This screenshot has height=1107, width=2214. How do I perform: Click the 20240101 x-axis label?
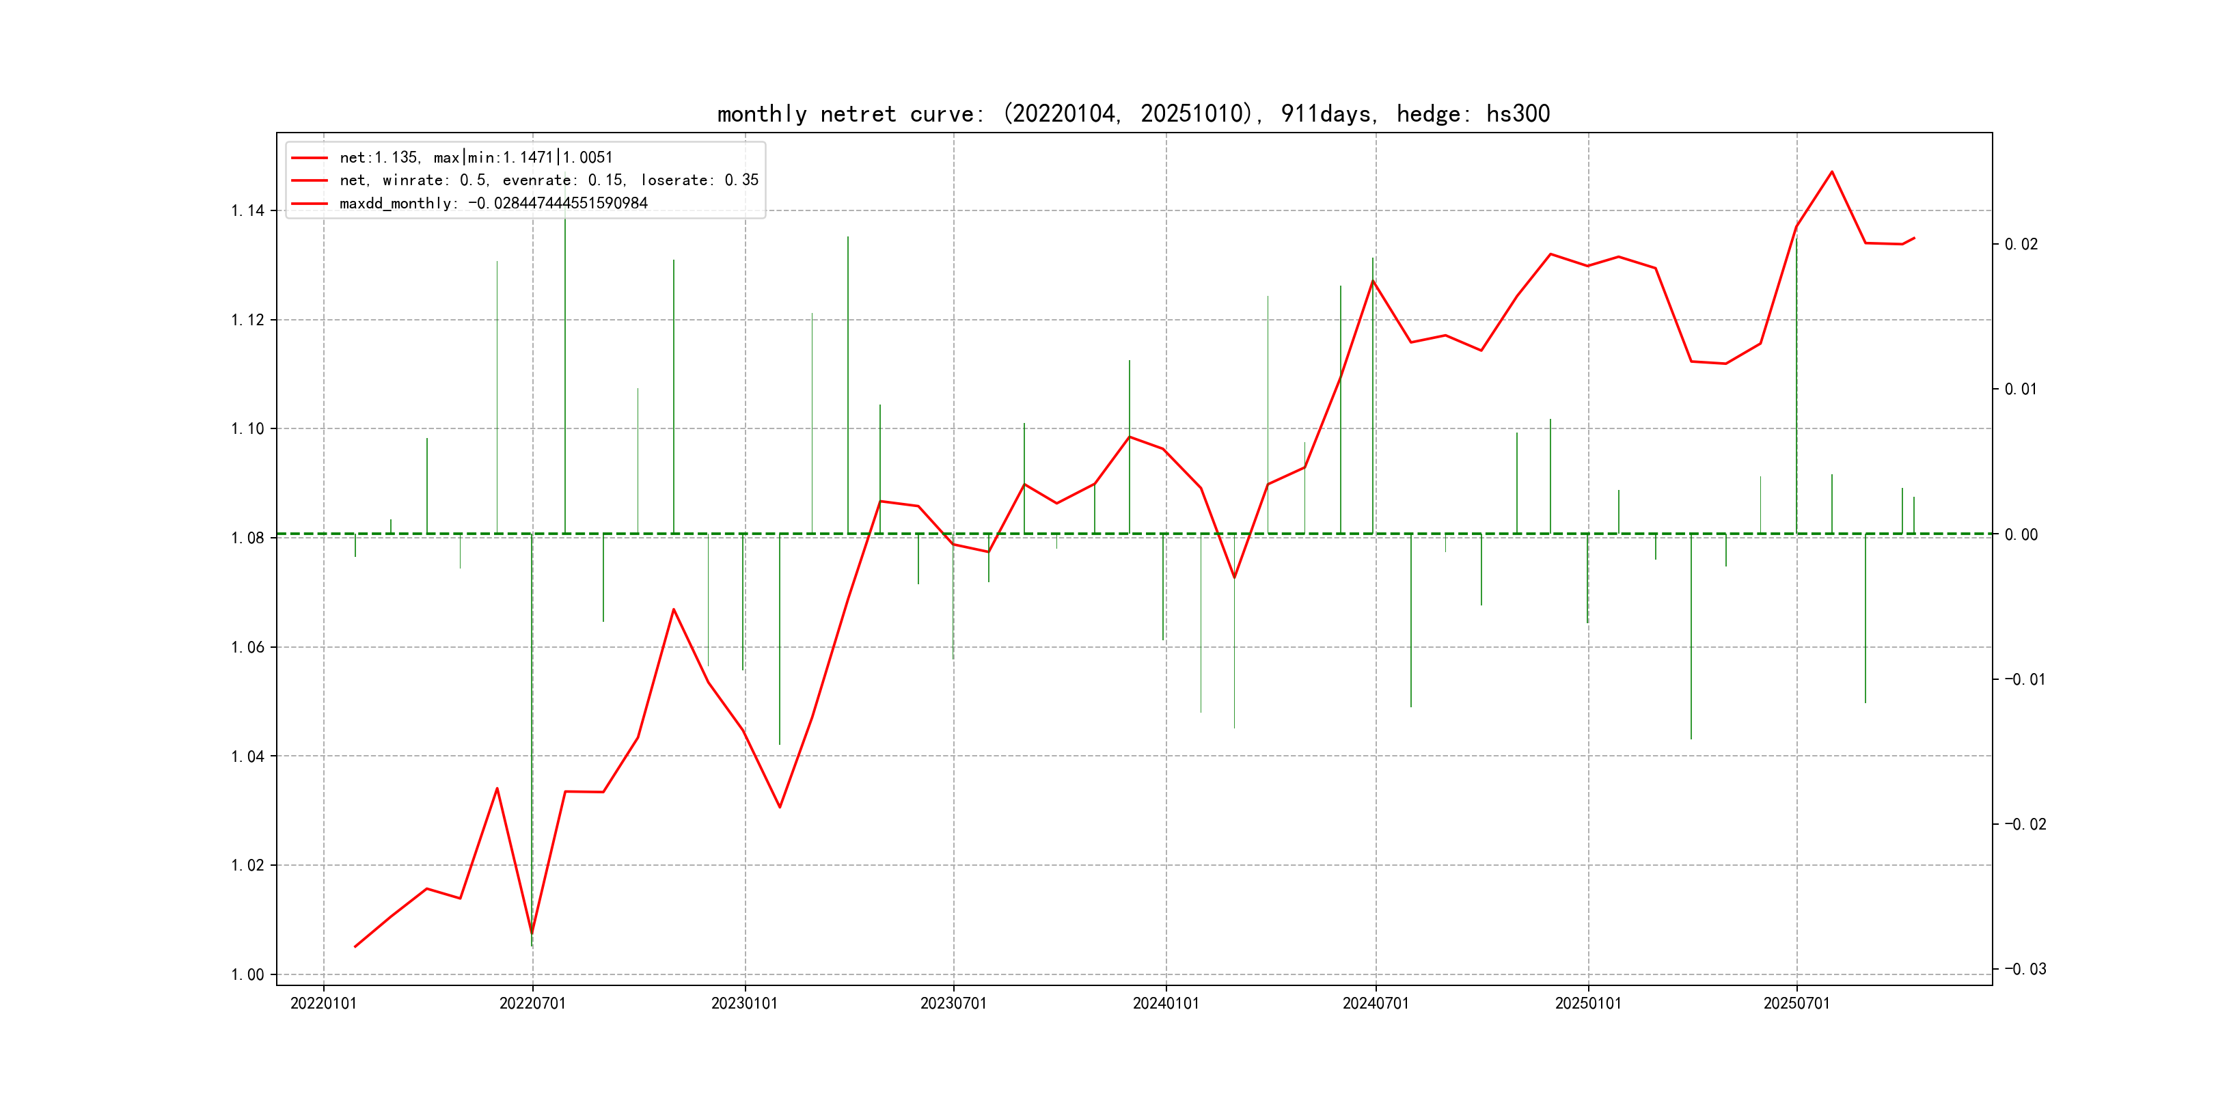(1166, 1004)
